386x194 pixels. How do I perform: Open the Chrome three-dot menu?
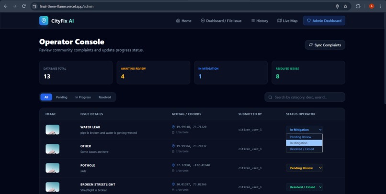pos(381,6)
